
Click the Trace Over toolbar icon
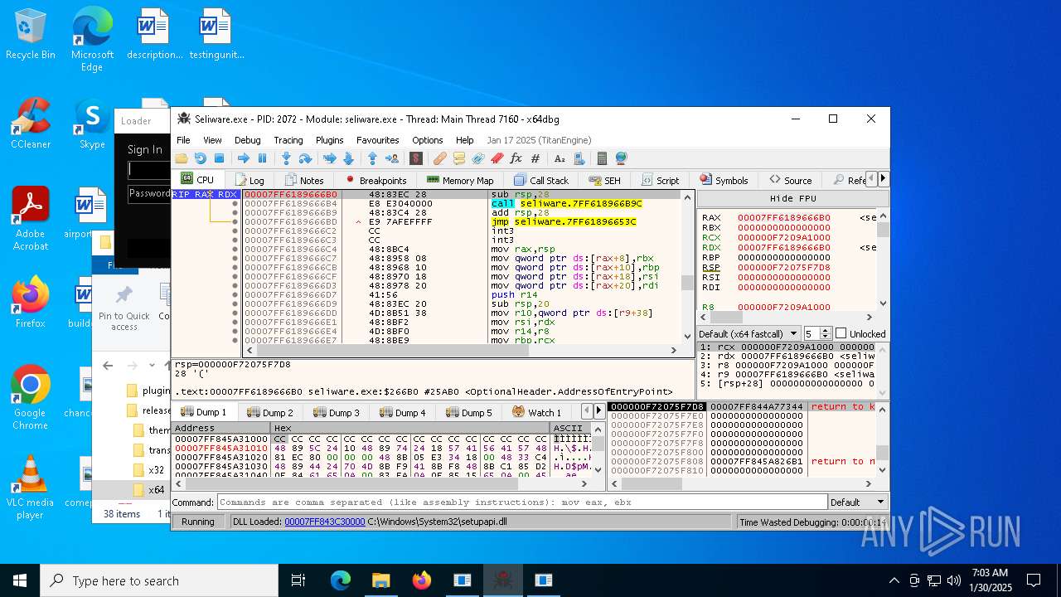click(x=348, y=158)
